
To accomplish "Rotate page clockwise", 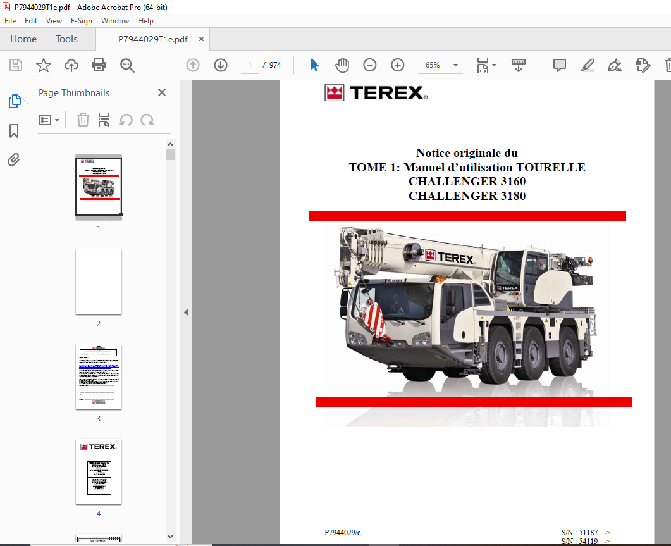I will point(147,120).
